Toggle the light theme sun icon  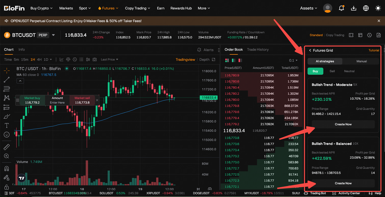[378, 8]
